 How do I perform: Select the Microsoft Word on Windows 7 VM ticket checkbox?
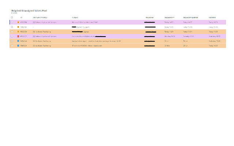point(12,22)
